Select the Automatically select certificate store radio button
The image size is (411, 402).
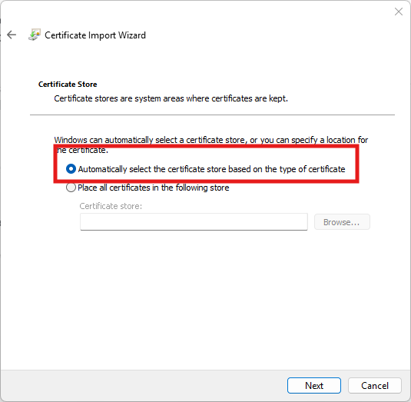[x=71, y=169]
